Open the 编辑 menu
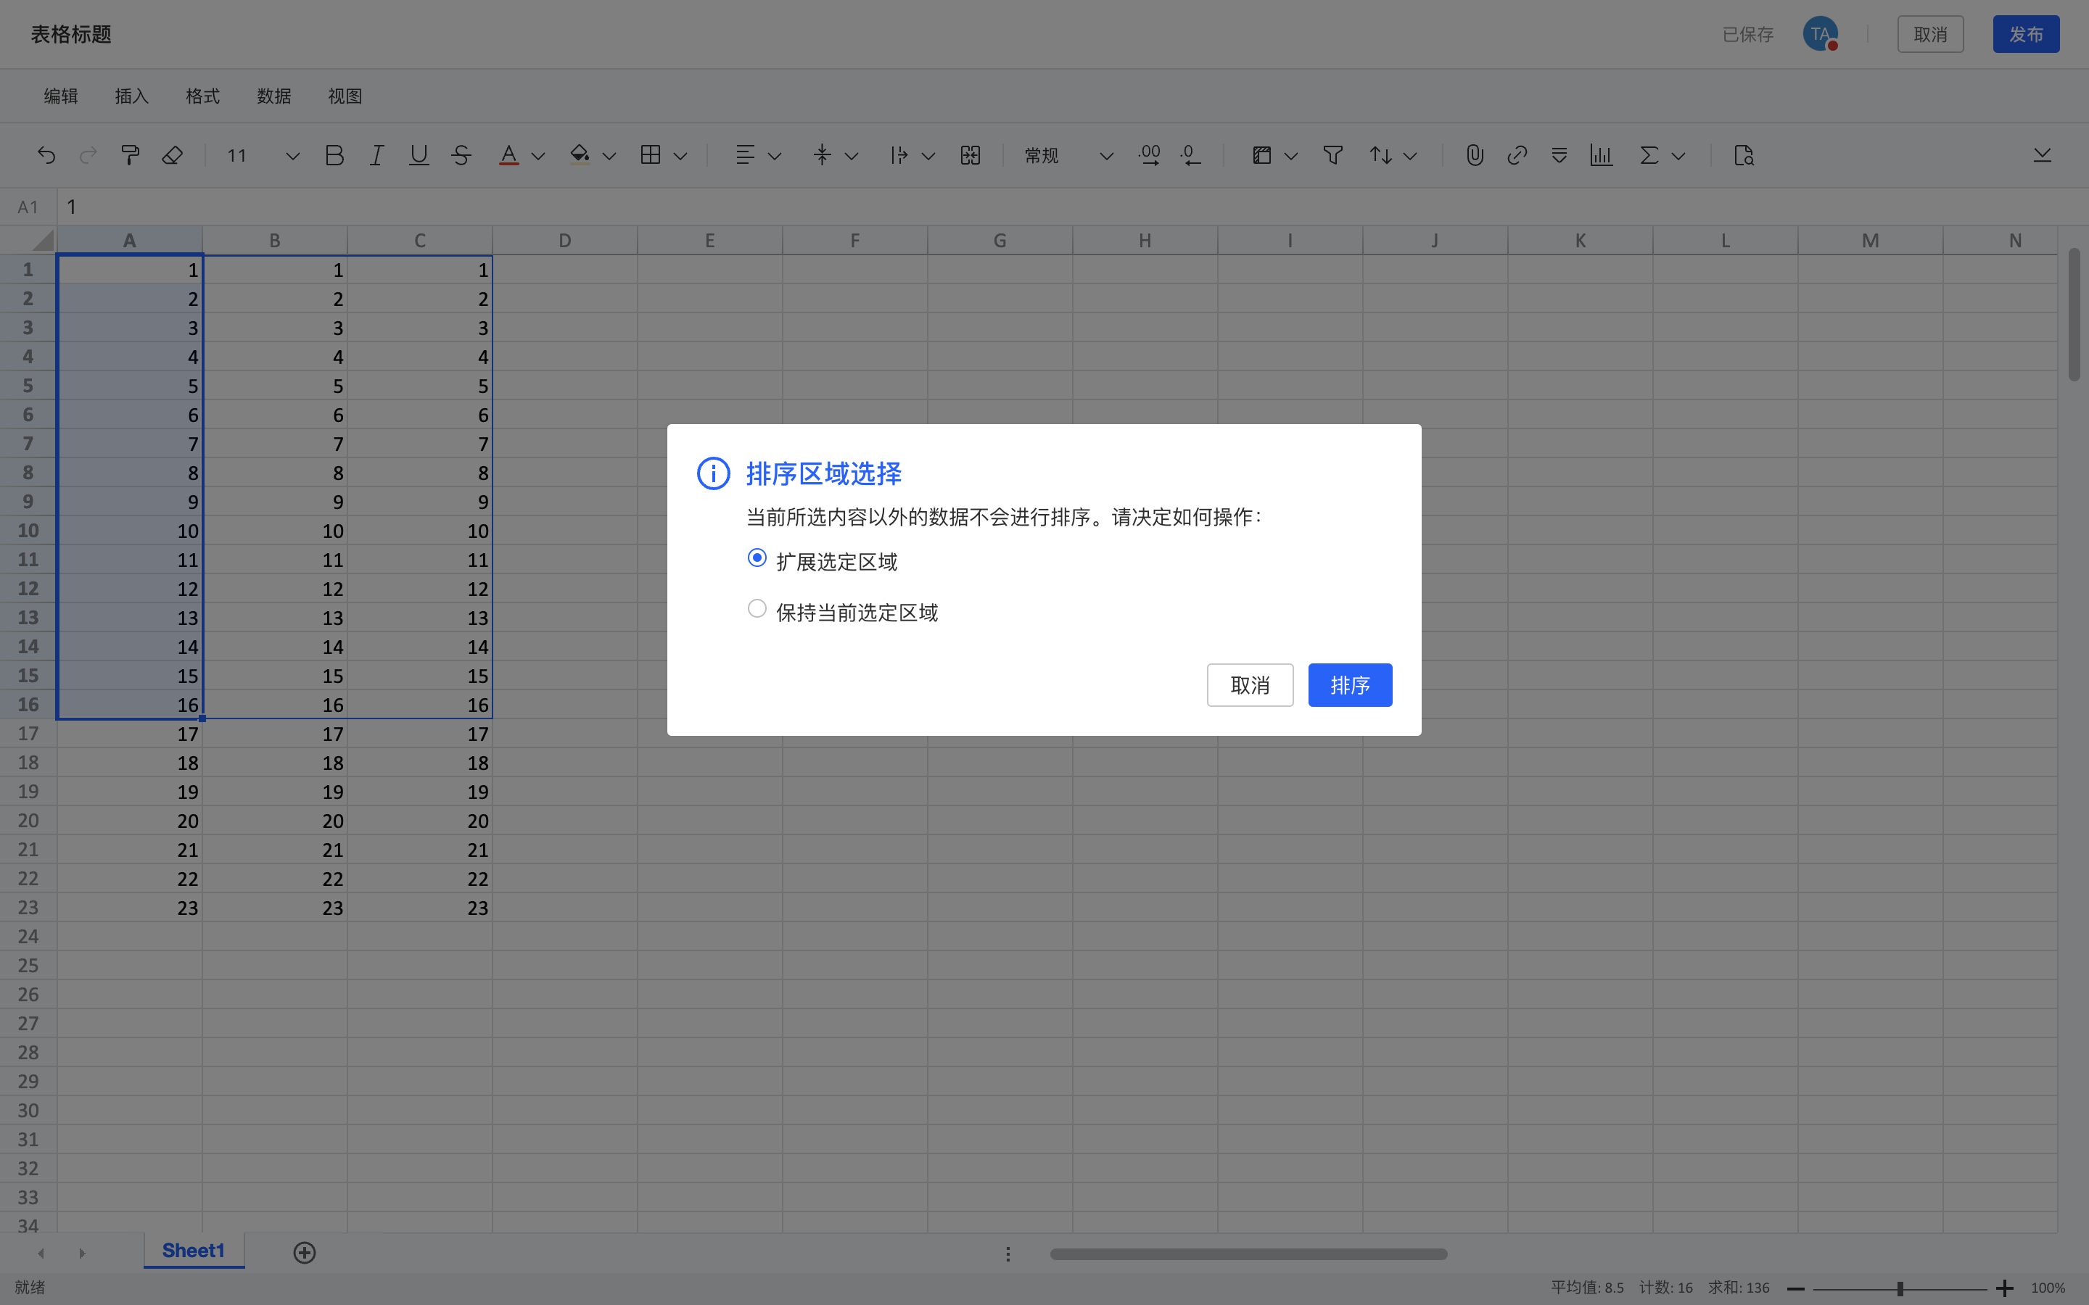Image resolution: width=2089 pixels, height=1305 pixels. [61, 96]
